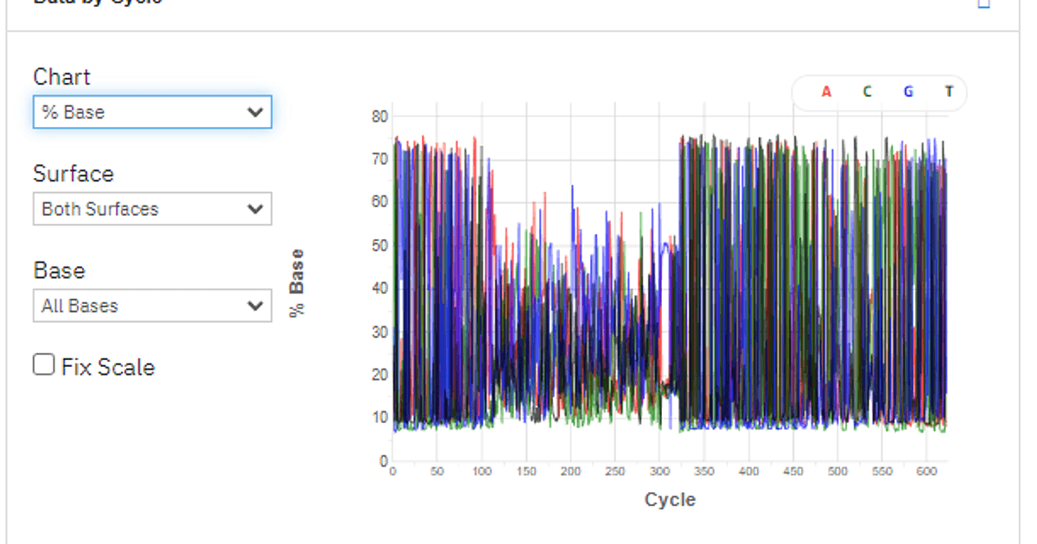The height and width of the screenshot is (544, 1037).
Task: Open the Base dropdown showing All Bases
Action: coord(152,305)
